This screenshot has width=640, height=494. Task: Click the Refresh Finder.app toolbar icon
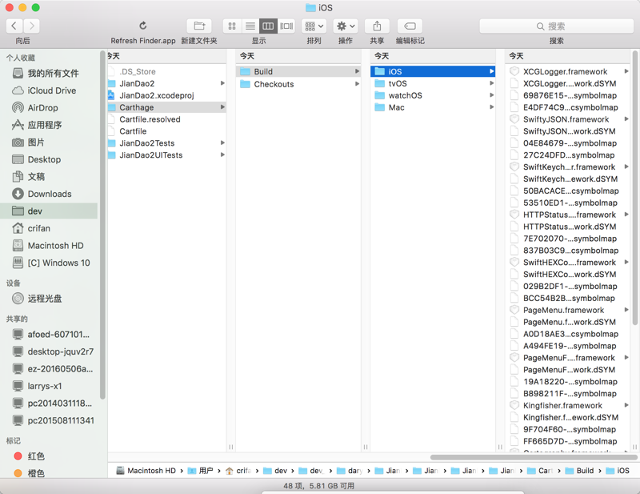[143, 26]
